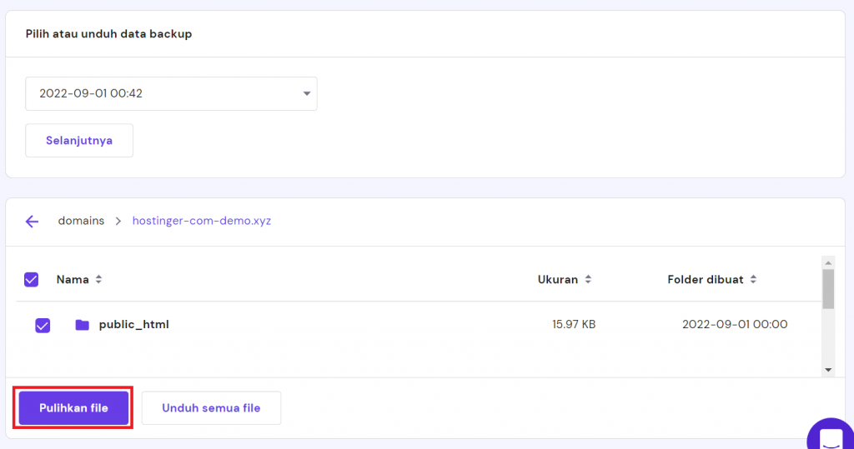Go to domains breadcrumb
This screenshot has height=449, width=854.
[81, 222]
